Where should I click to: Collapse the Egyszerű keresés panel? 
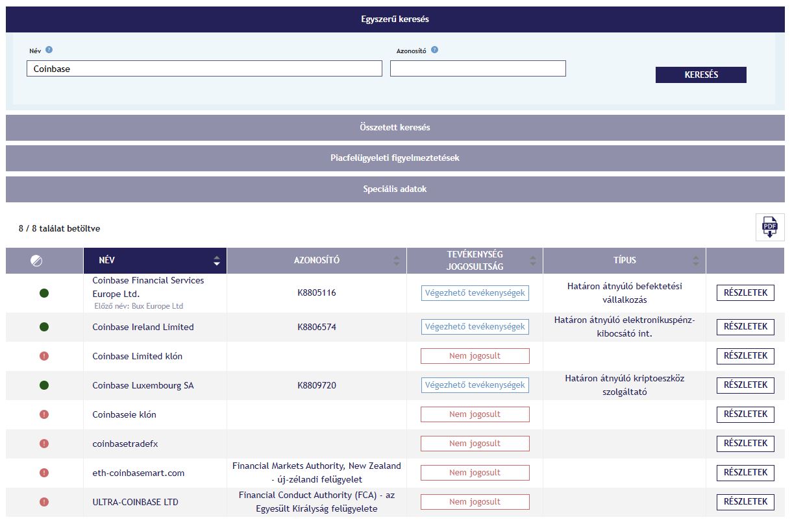coord(395,19)
